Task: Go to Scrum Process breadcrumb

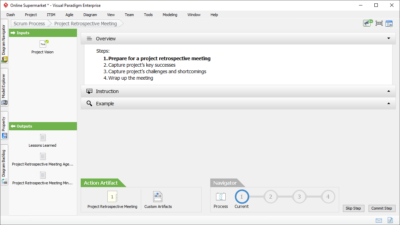Action: [x=29, y=24]
